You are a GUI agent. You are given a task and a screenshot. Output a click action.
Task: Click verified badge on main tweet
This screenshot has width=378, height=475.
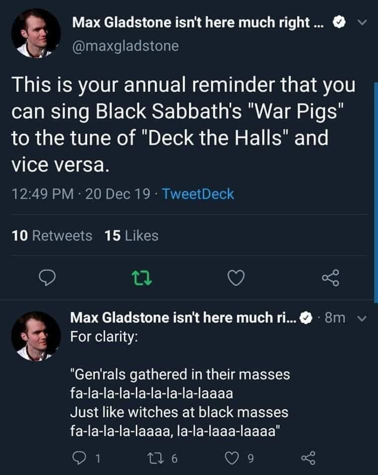pos(337,23)
